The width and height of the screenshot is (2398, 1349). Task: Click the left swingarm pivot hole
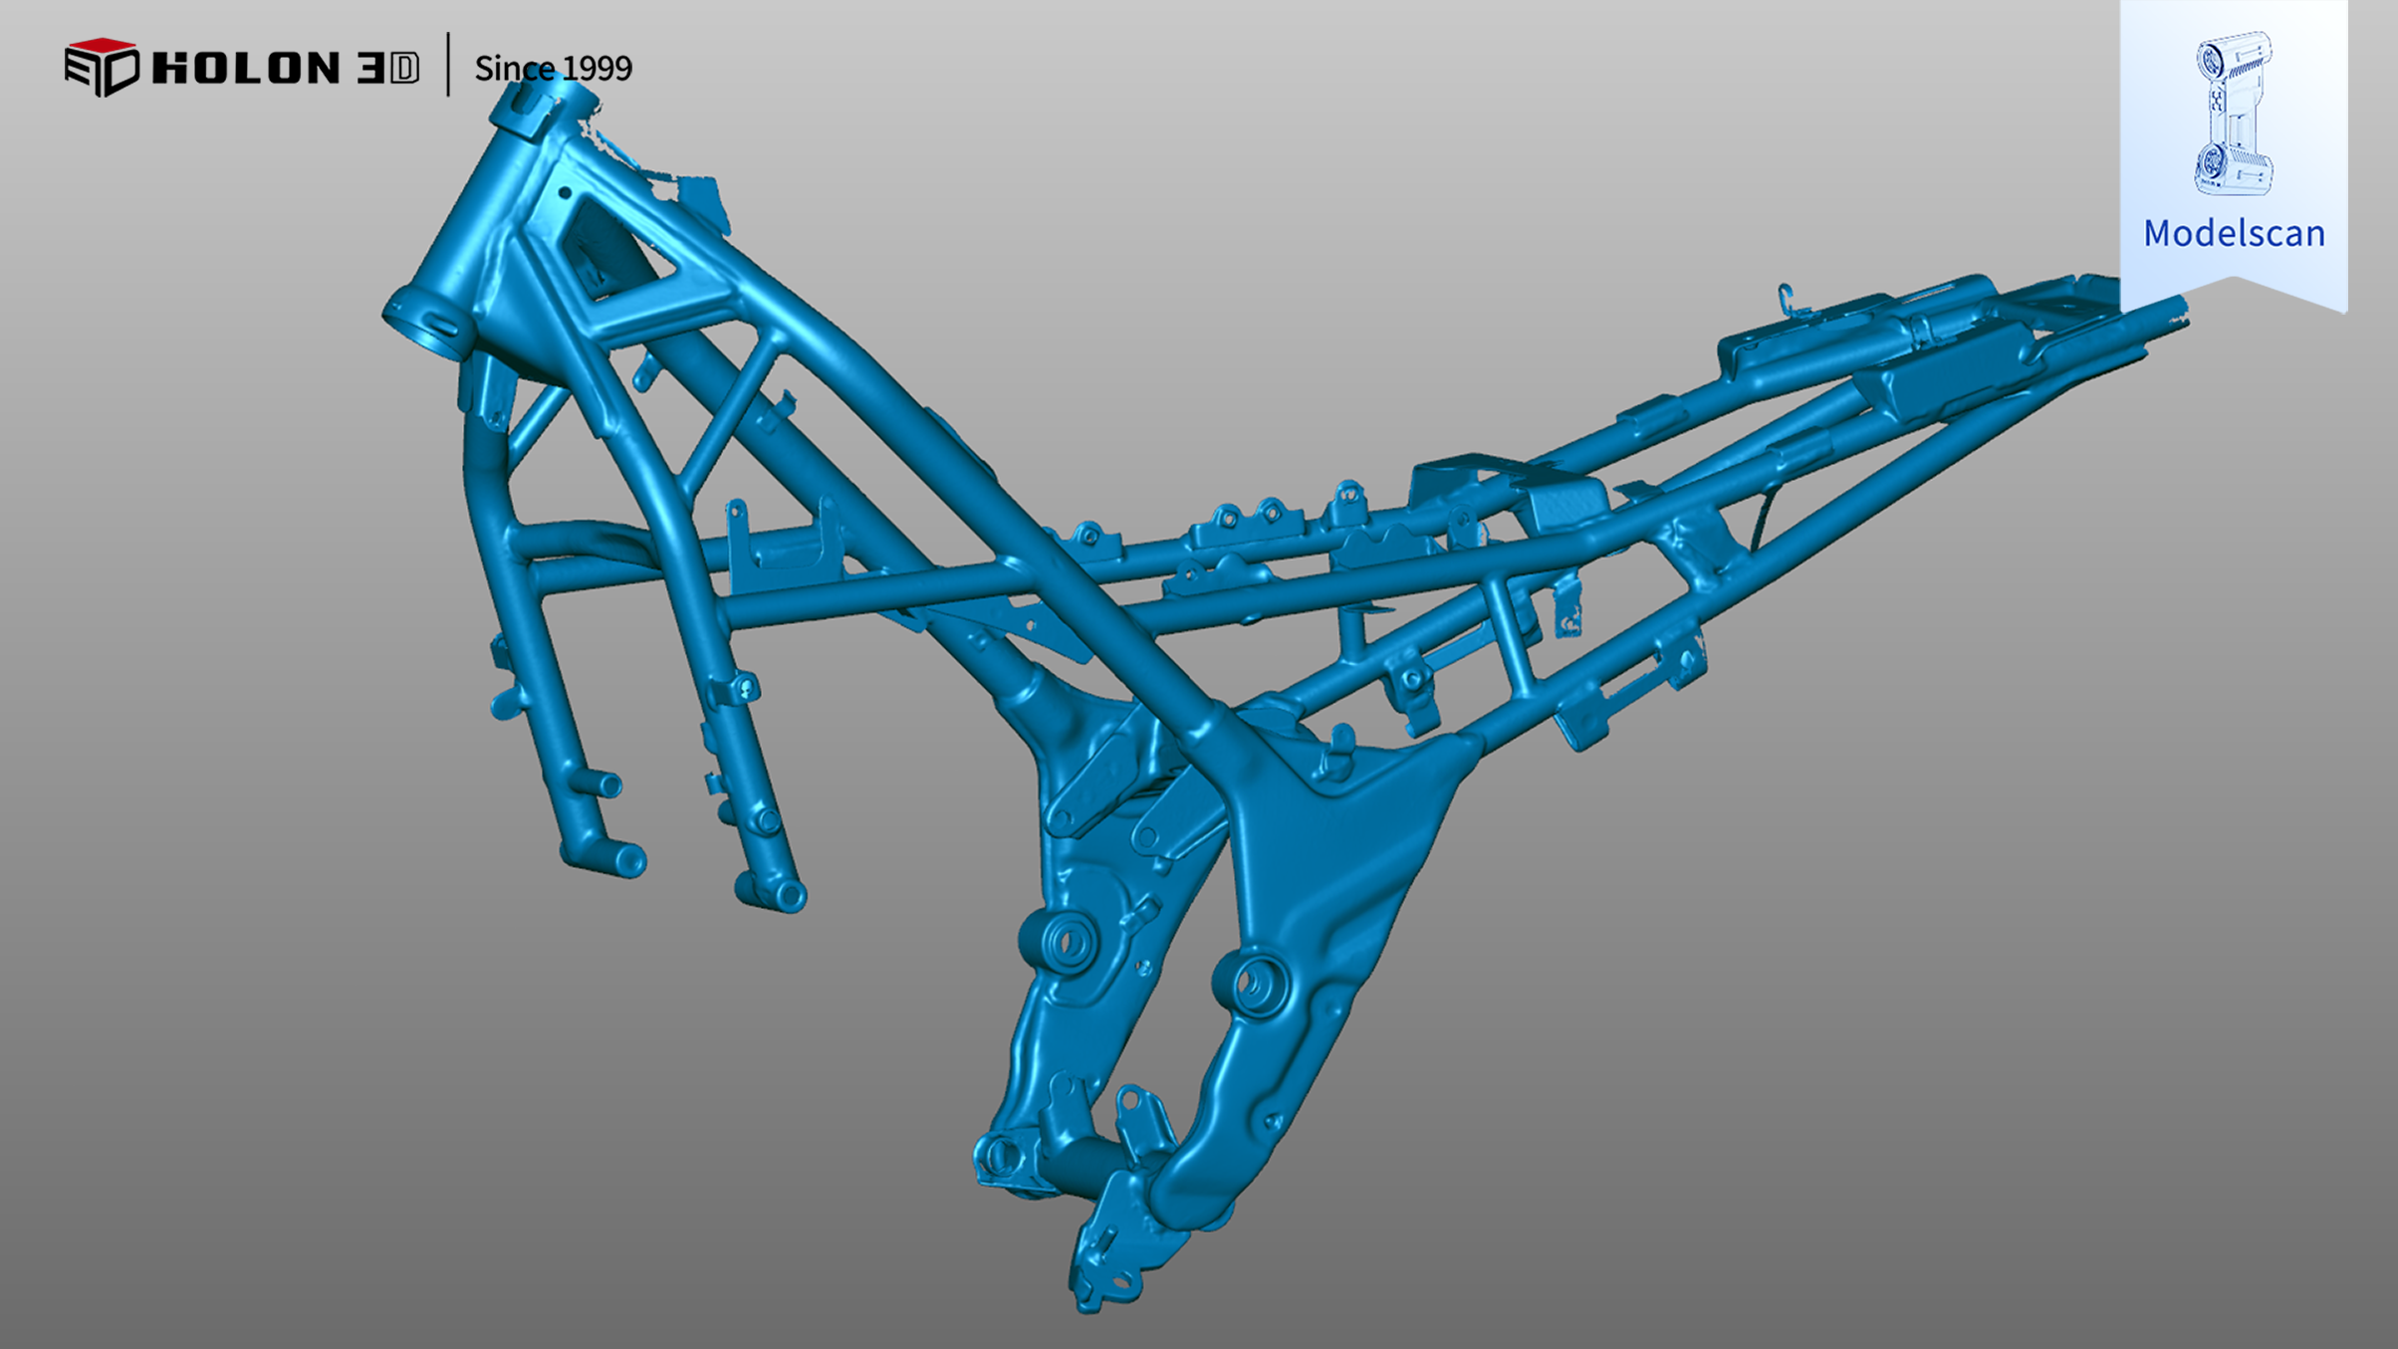(1068, 941)
